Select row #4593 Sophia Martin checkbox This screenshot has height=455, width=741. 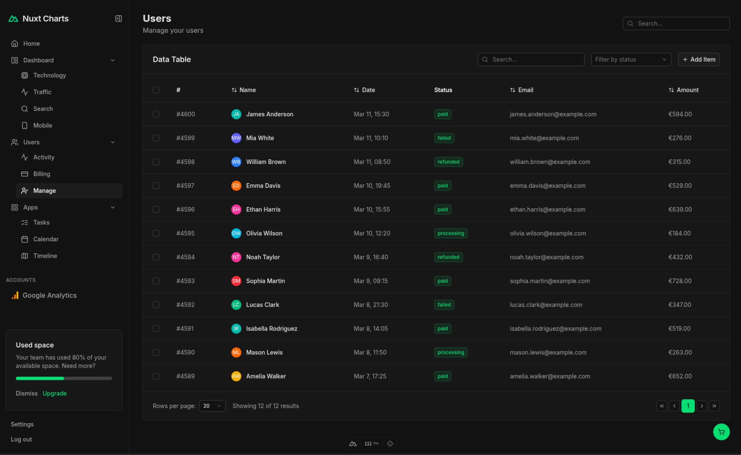156,281
